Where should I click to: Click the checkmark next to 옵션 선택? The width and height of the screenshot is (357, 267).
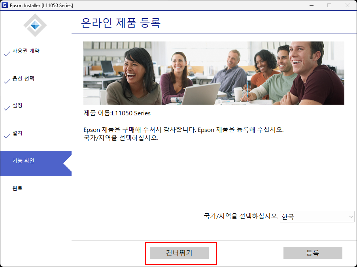click(7, 81)
